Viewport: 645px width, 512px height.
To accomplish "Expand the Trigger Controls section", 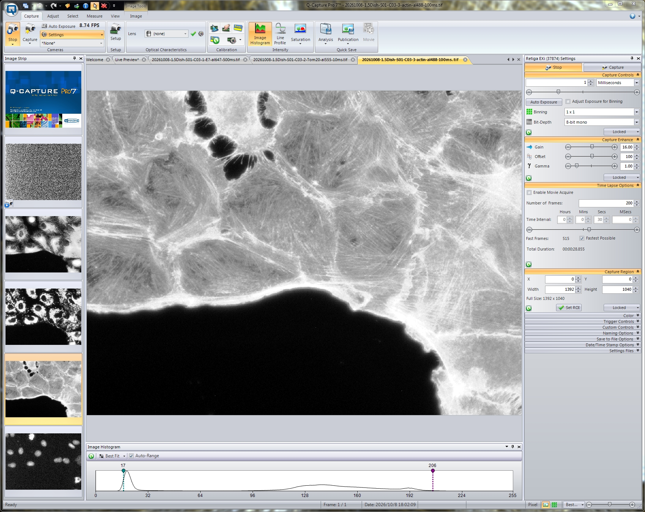I will (x=582, y=321).
